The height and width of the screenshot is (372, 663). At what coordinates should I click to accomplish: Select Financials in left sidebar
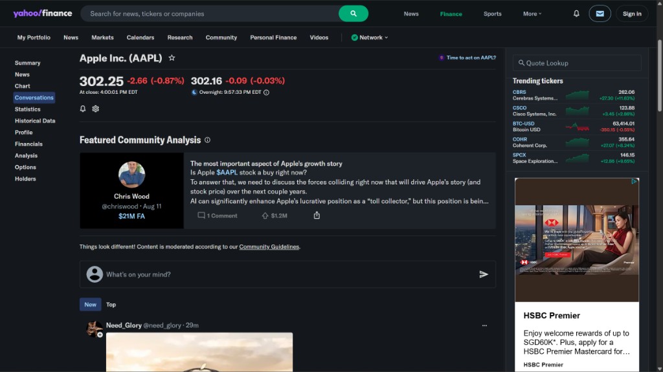(28, 144)
